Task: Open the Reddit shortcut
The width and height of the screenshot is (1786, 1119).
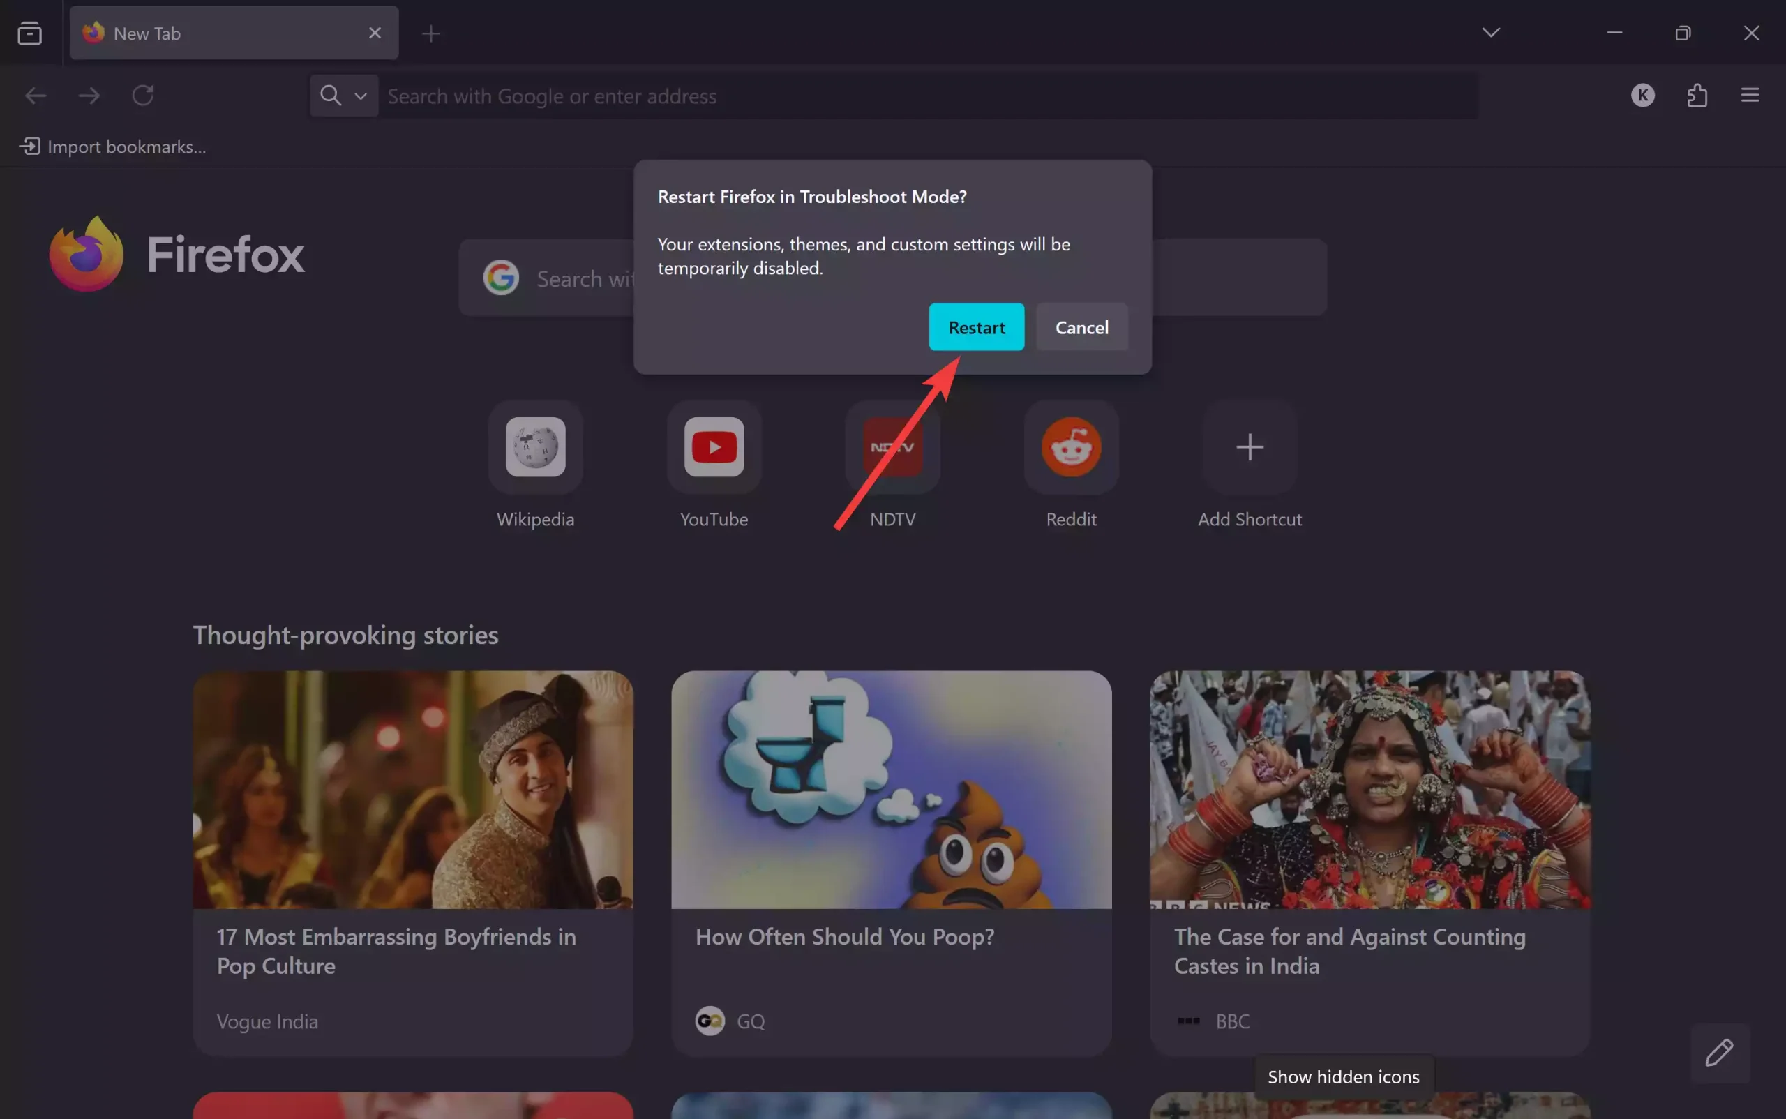Action: (x=1071, y=447)
